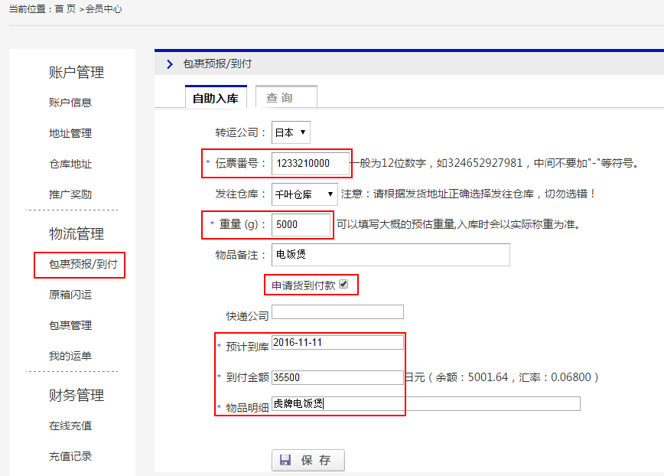Toggle the 申请货到付款 checkbox
Image resolution: width=664 pixels, height=476 pixels.
point(344,284)
